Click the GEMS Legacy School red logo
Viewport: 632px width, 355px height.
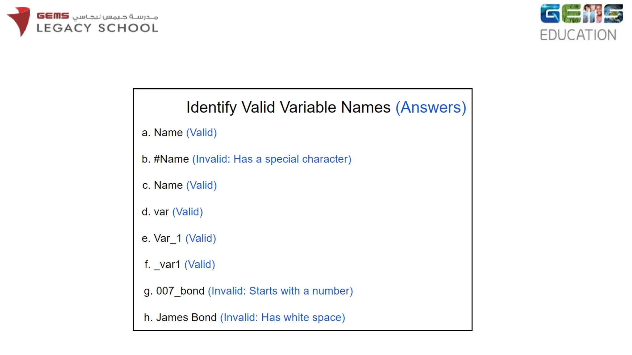[x=19, y=22]
